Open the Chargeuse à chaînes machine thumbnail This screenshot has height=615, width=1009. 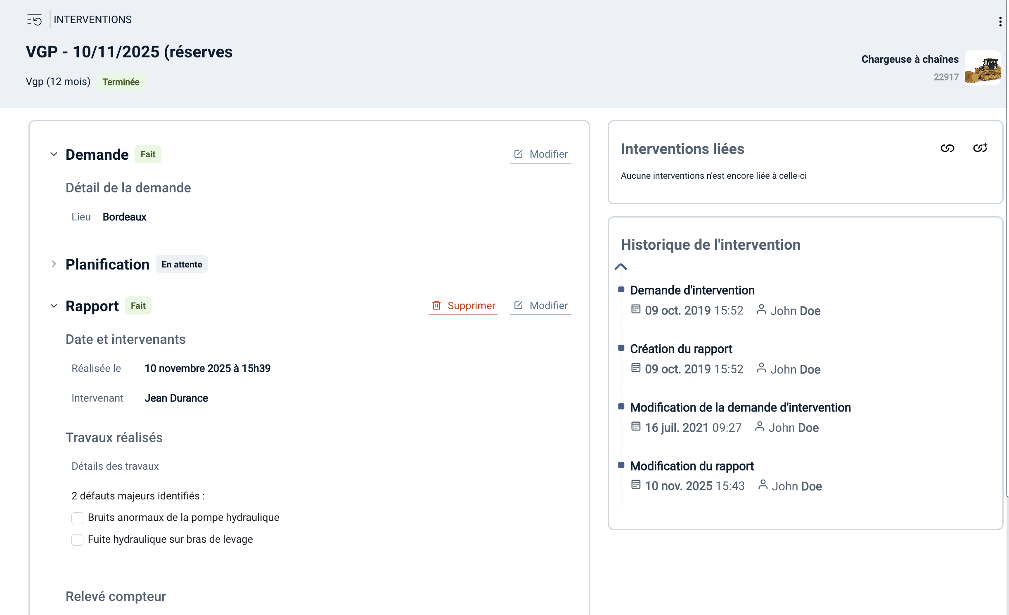click(982, 68)
